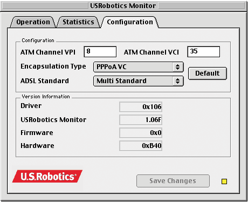
Task: Click the ATM Channel VPI input field
Action: (x=100, y=52)
